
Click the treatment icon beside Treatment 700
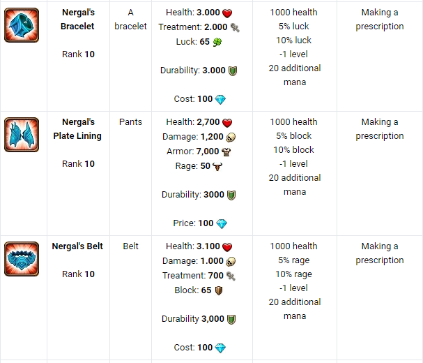point(231,276)
